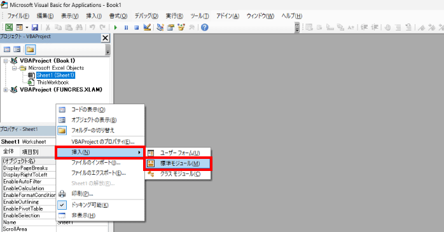
Task: Choose 印刷(P)... in context menu
Action: (101, 194)
